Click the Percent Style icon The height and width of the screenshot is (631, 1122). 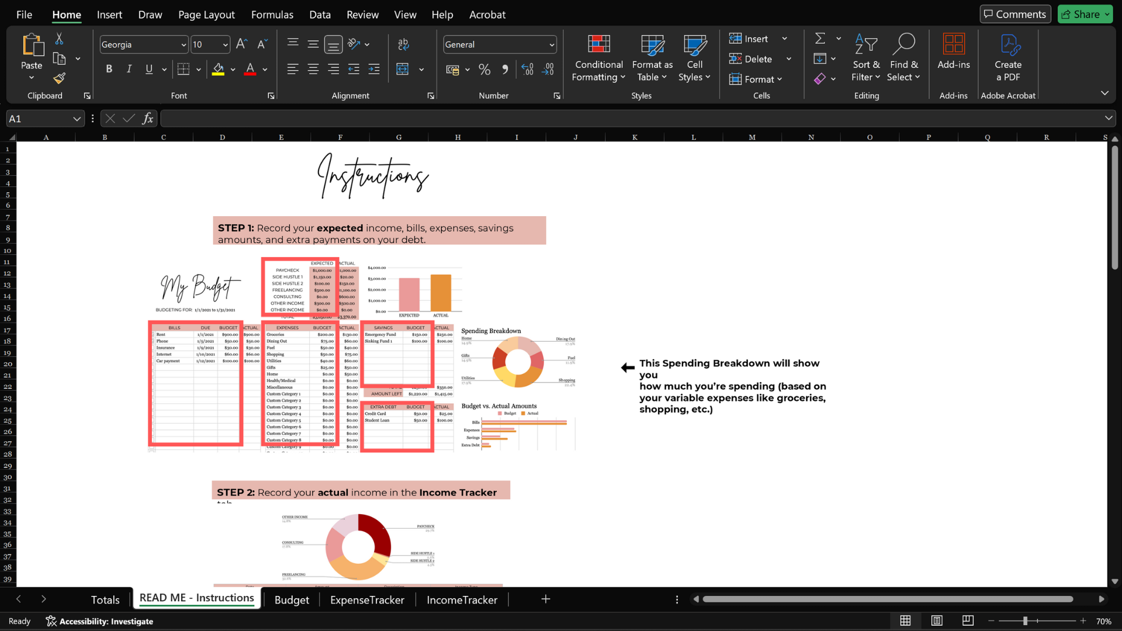pyautogui.click(x=484, y=70)
